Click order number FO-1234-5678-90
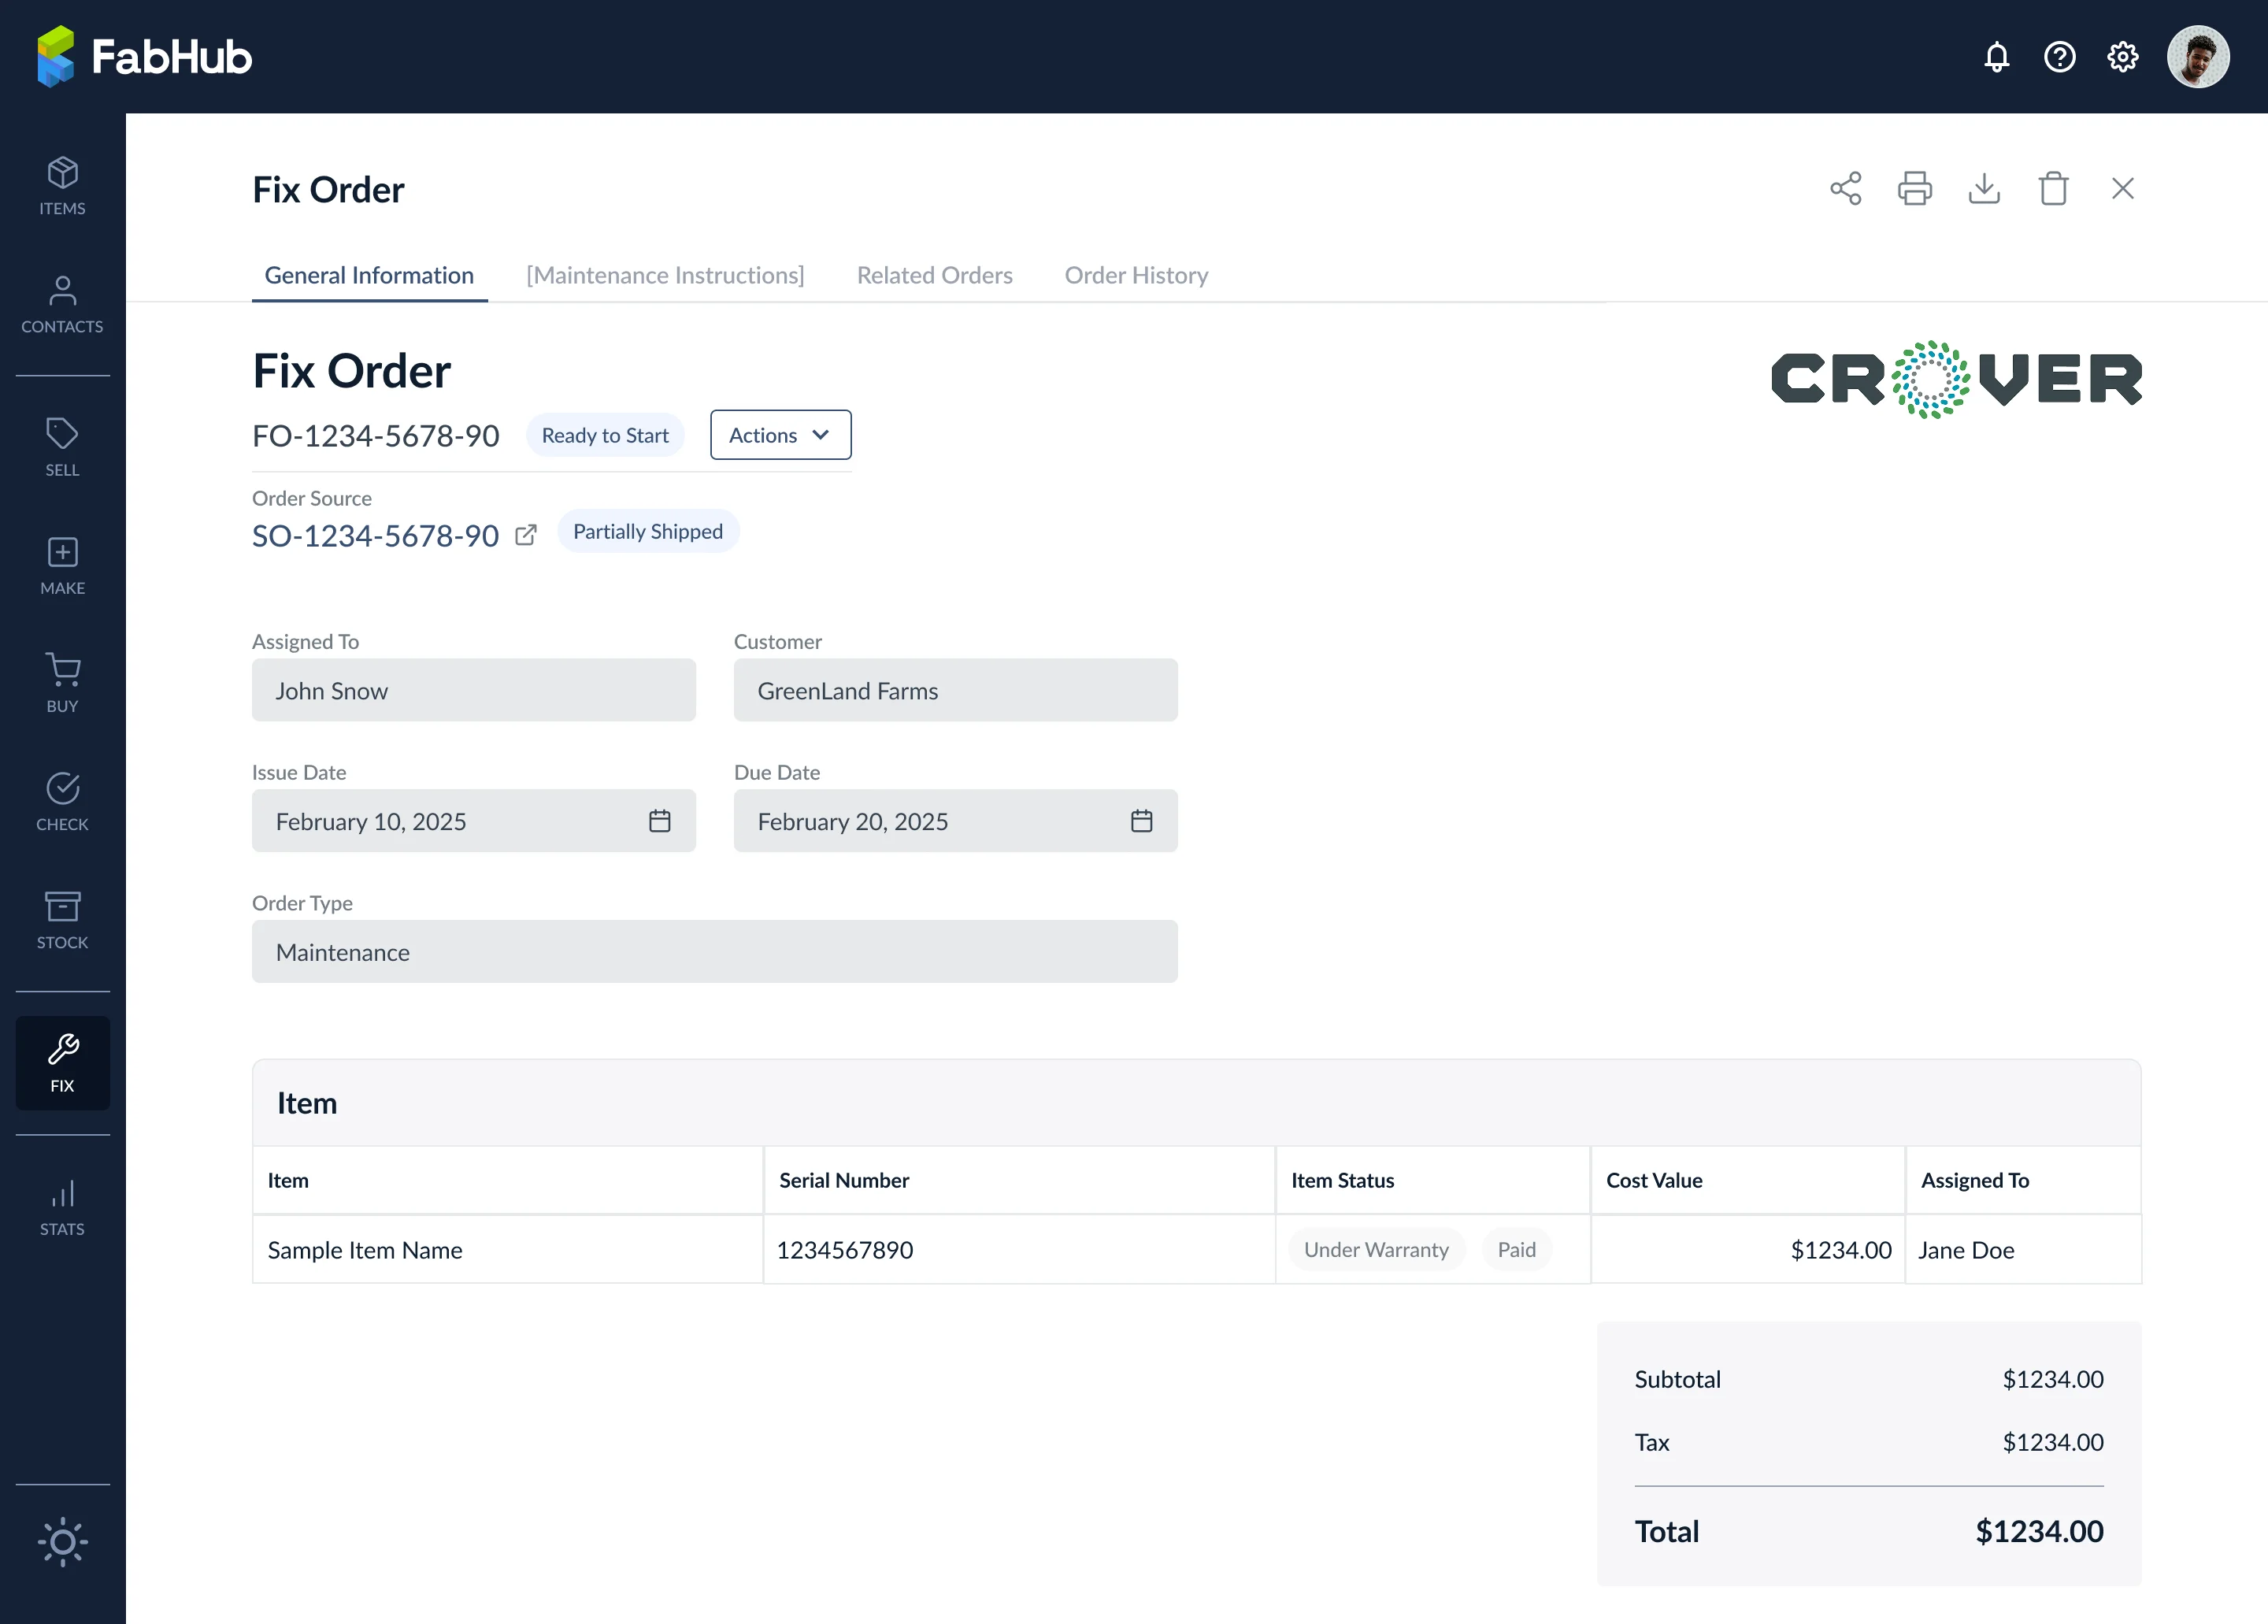The height and width of the screenshot is (1624, 2268). [x=375, y=436]
